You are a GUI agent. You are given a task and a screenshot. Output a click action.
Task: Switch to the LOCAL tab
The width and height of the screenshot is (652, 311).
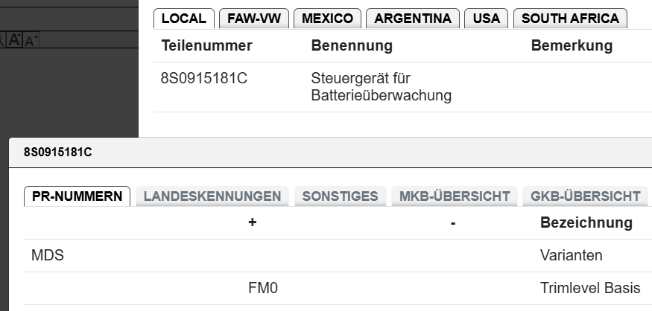(x=183, y=19)
